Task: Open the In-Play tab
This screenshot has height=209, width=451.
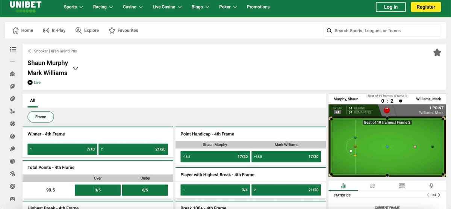Action: 54,30
